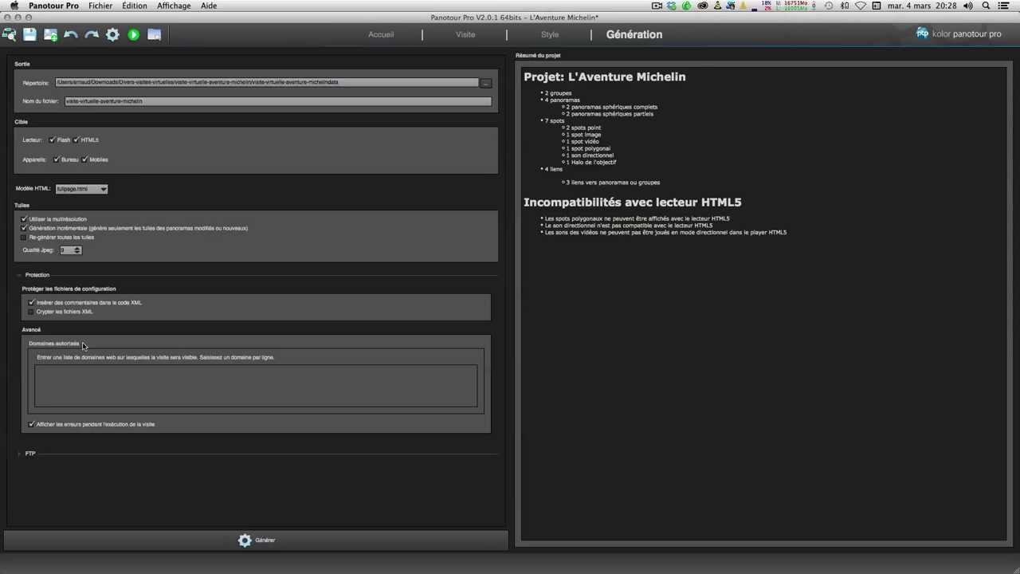Click '3 liens vers panoramas ou groupes' line

(613, 183)
